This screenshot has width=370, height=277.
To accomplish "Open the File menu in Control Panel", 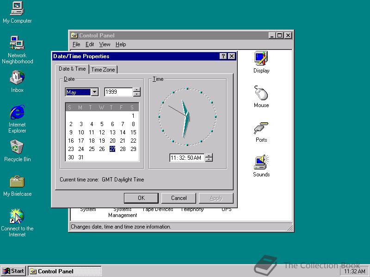I will (76, 44).
